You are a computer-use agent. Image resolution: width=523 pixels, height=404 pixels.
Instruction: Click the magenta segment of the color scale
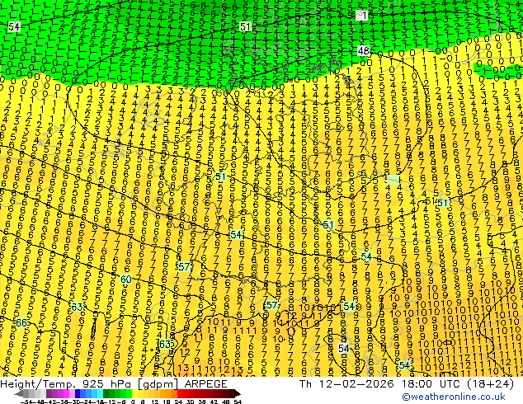66,394
